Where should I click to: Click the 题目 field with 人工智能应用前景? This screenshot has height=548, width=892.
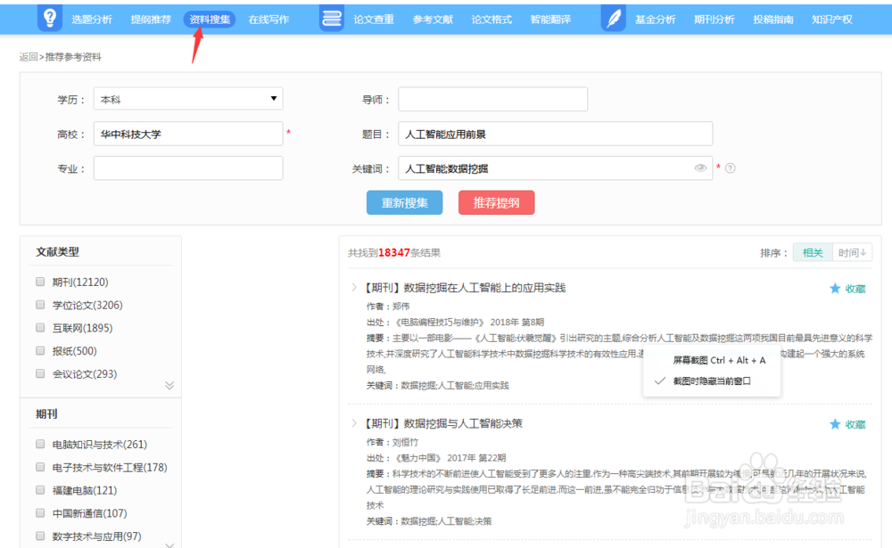click(x=555, y=134)
